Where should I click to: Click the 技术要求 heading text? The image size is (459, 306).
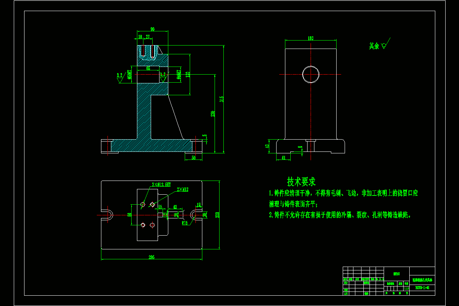[301, 181]
